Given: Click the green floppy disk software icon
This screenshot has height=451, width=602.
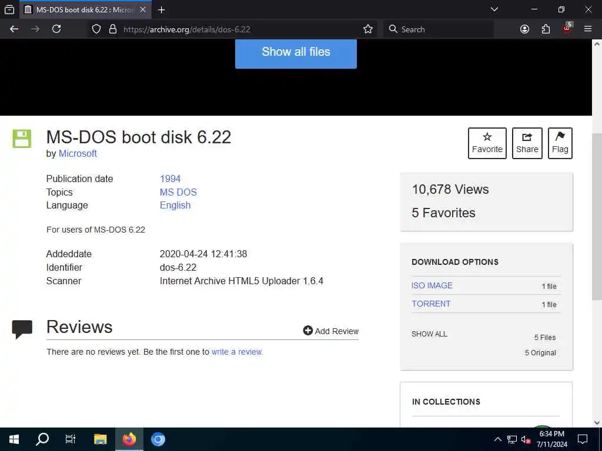Looking at the screenshot, I should (x=22, y=139).
